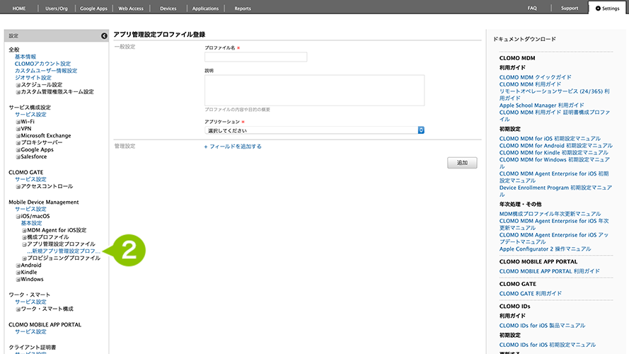
Task: Open the Devices menu
Action: pyautogui.click(x=168, y=8)
